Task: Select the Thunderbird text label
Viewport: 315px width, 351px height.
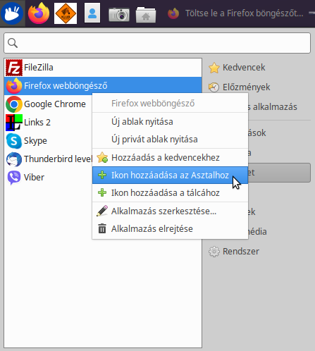Action: (58, 159)
